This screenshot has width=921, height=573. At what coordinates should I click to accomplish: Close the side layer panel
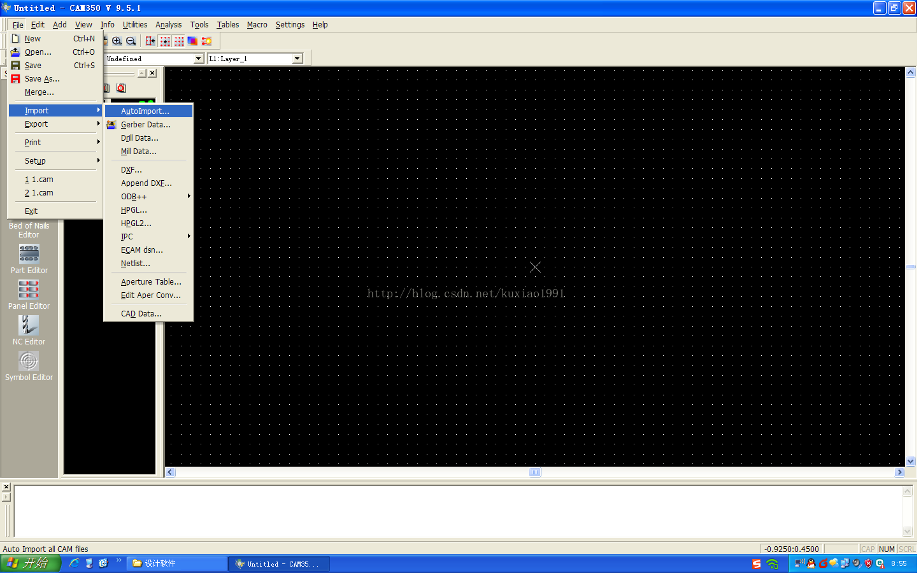pos(152,73)
